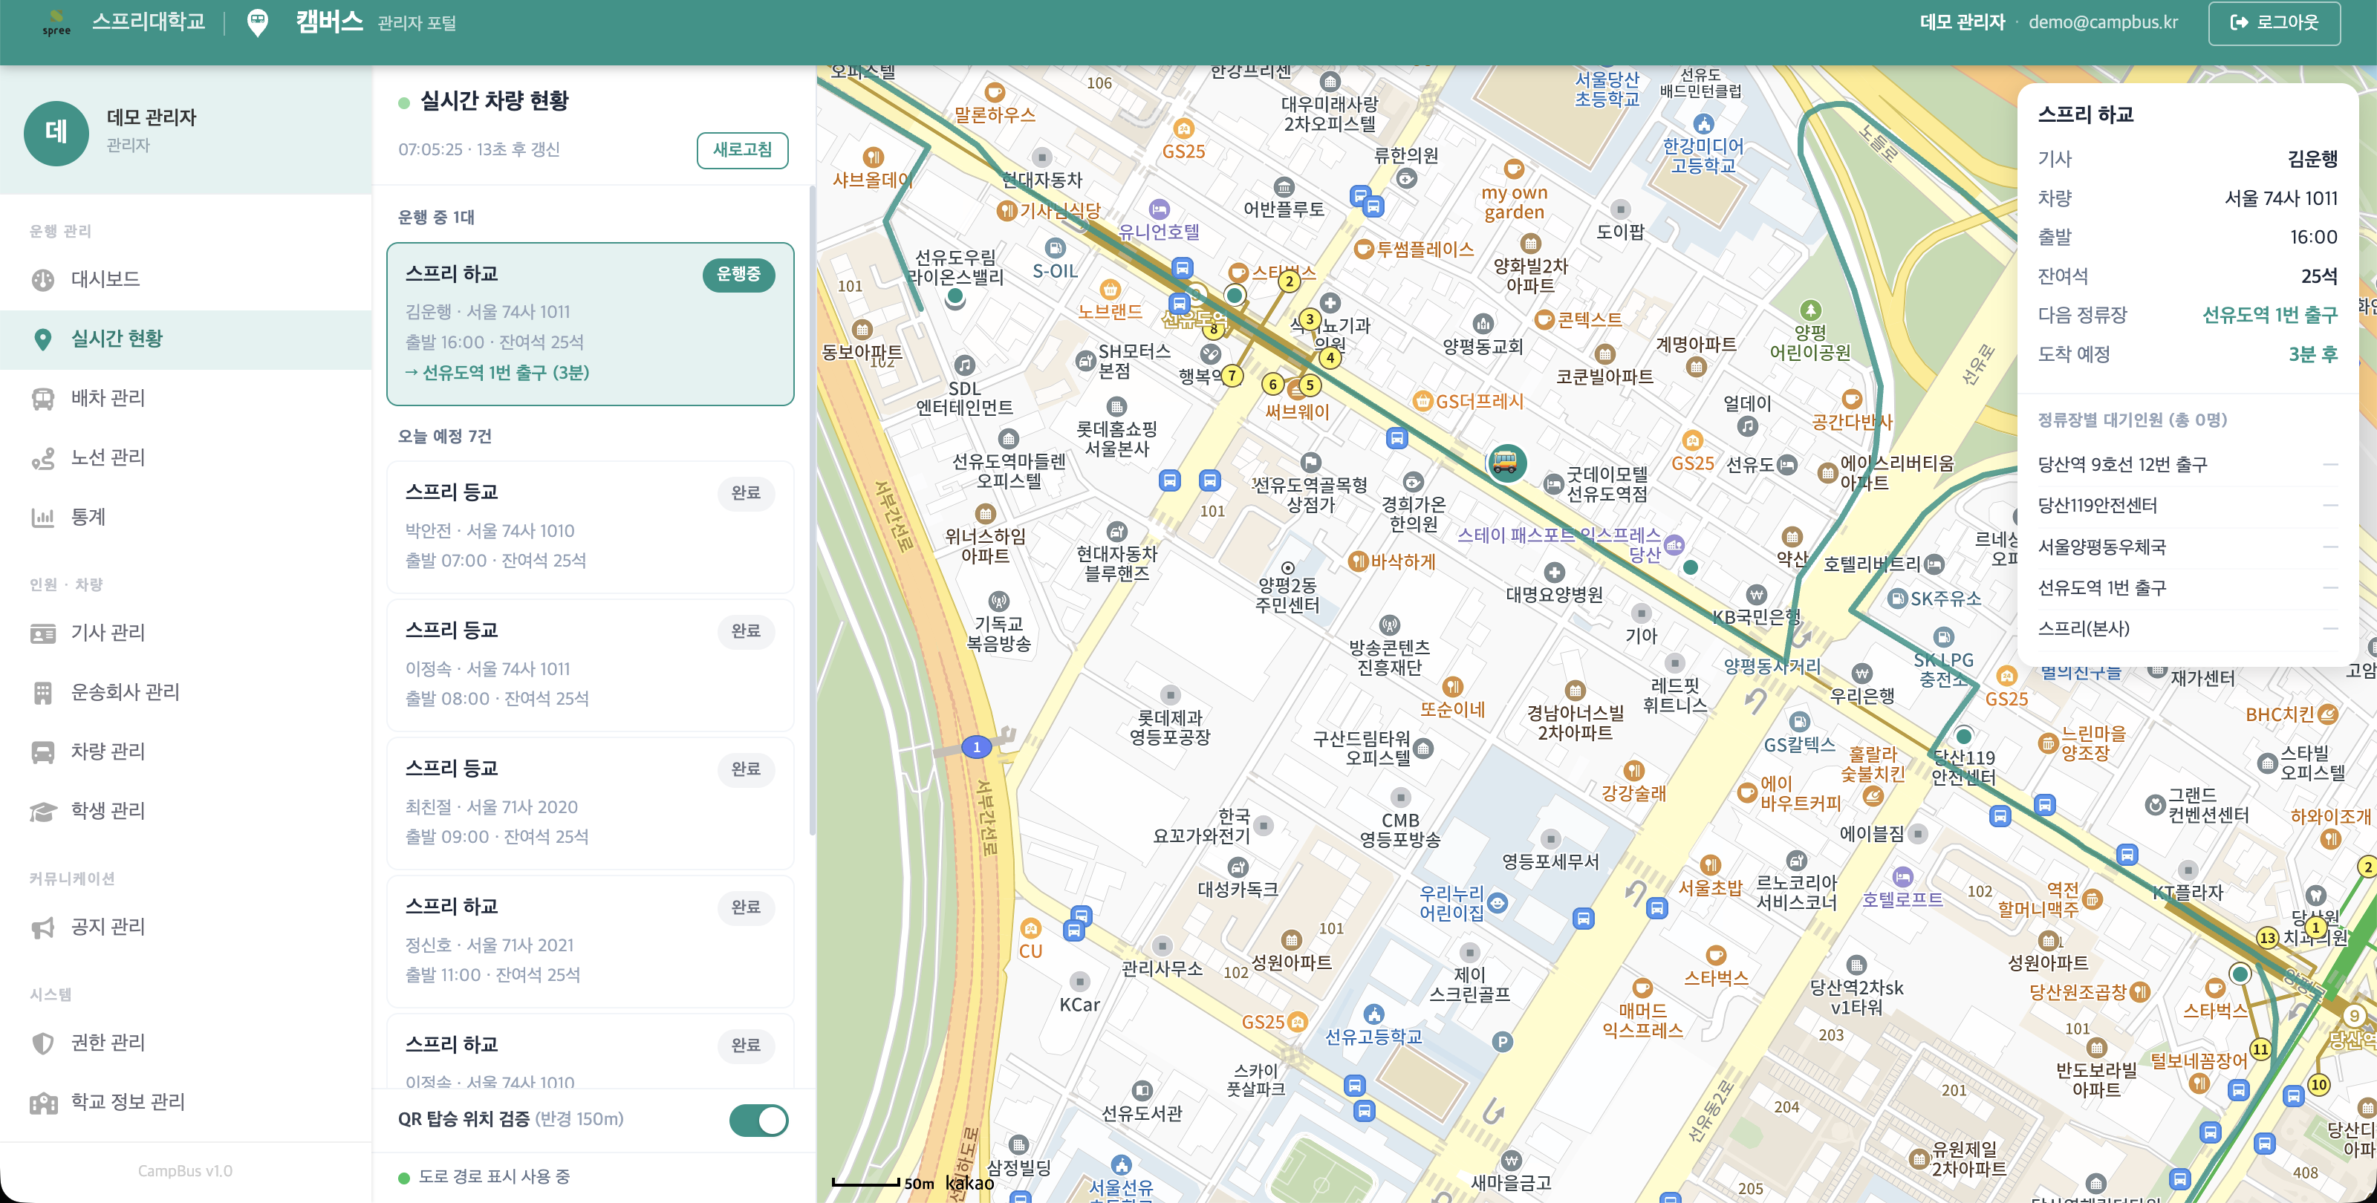Viewport: 2377px width, 1203px height.
Task: Click the CampBus v1.0 version text
Action: click(186, 1172)
